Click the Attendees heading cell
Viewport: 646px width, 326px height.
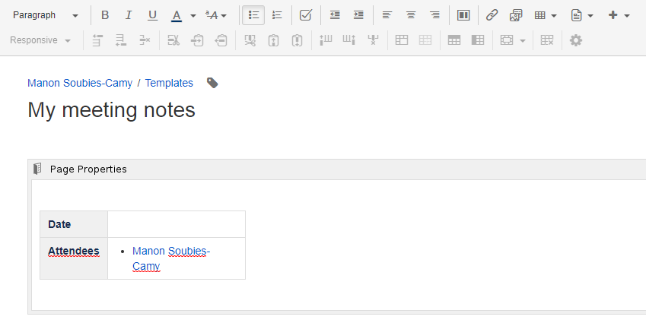pyautogui.click(x=74, y=258)
